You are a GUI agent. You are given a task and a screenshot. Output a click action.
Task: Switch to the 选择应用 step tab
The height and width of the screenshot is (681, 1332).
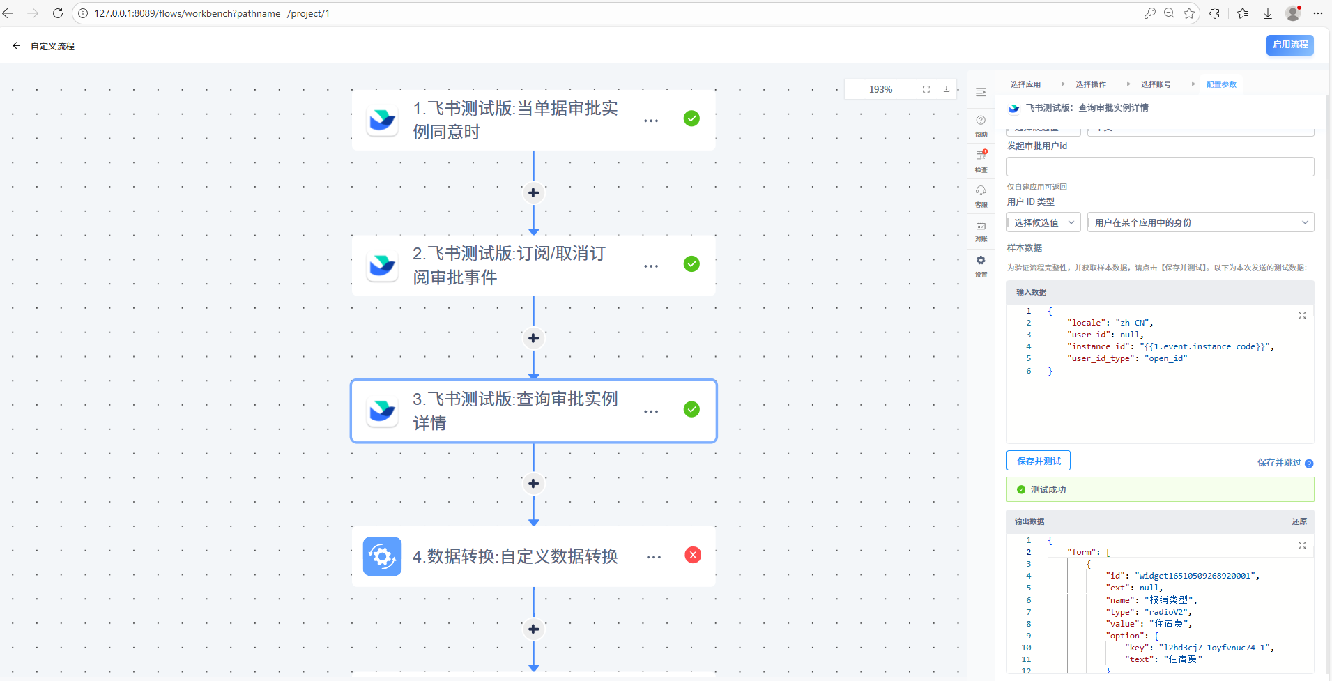[x=1025, y=84]
